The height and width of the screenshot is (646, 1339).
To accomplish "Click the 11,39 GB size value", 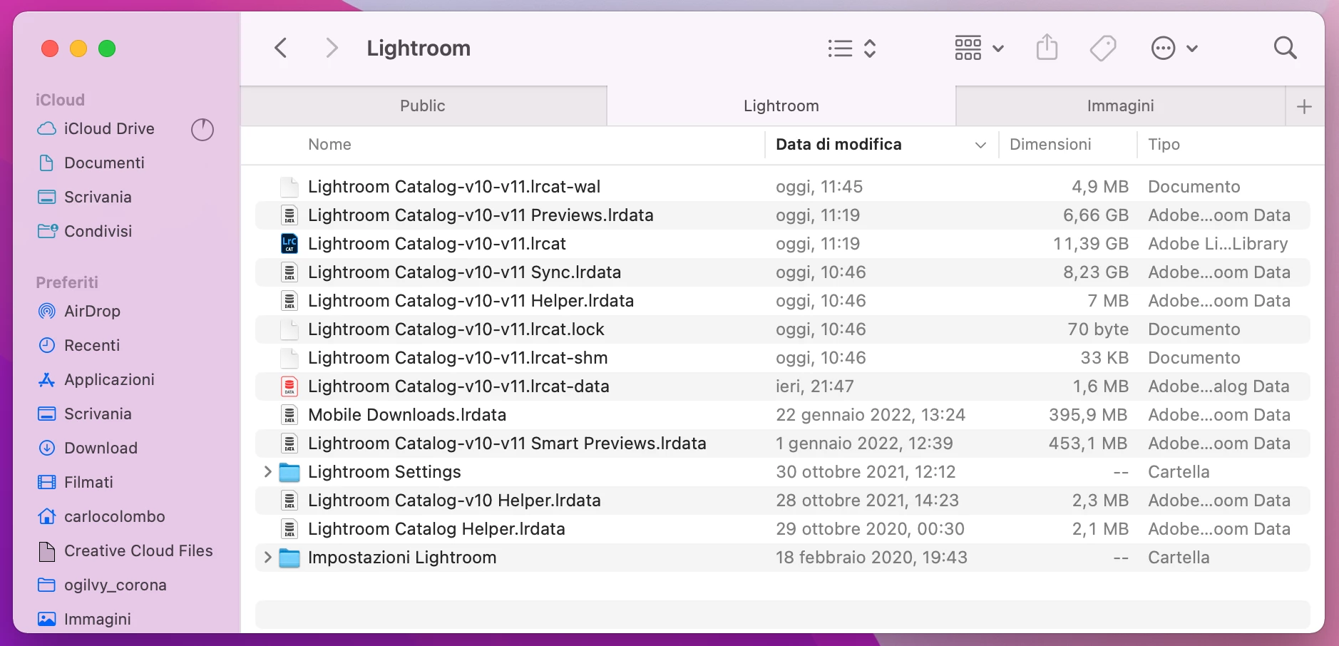I will pos(1091,244).
